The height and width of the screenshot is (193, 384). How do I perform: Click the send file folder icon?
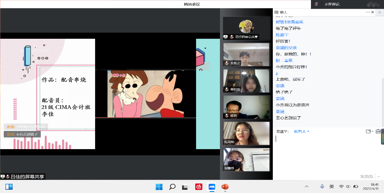(368, 132)
